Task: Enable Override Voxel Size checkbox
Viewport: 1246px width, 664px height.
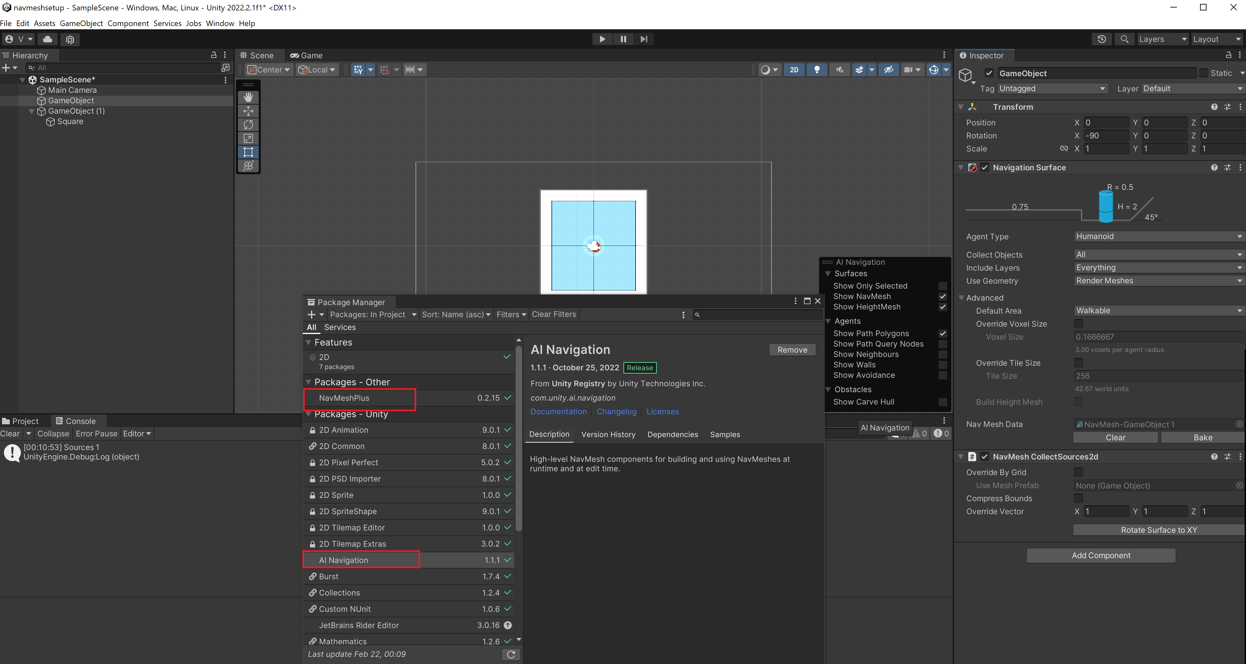Action: point(1078,324)
